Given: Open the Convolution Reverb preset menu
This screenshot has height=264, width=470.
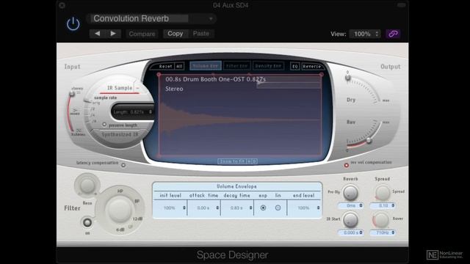Looking at the screenshot, I should pos(151,18).
